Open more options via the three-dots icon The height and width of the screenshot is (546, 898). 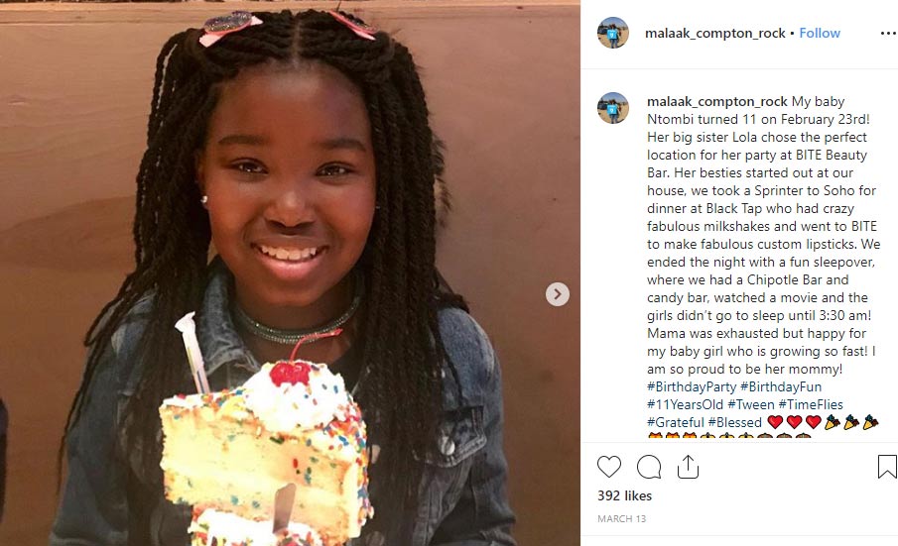click(x=888, y=33)
